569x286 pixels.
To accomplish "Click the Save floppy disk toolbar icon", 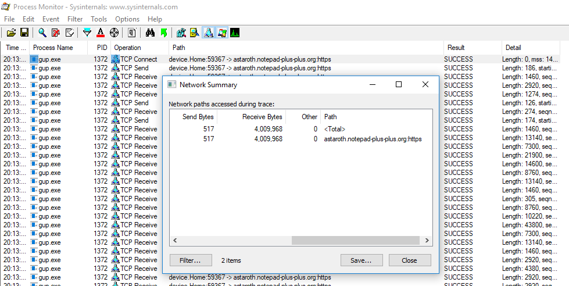I will 24,33.
